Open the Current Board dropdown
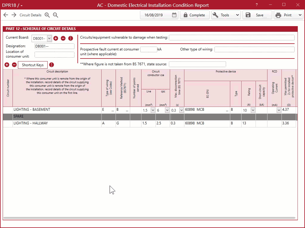 click(x=49, y=38)
